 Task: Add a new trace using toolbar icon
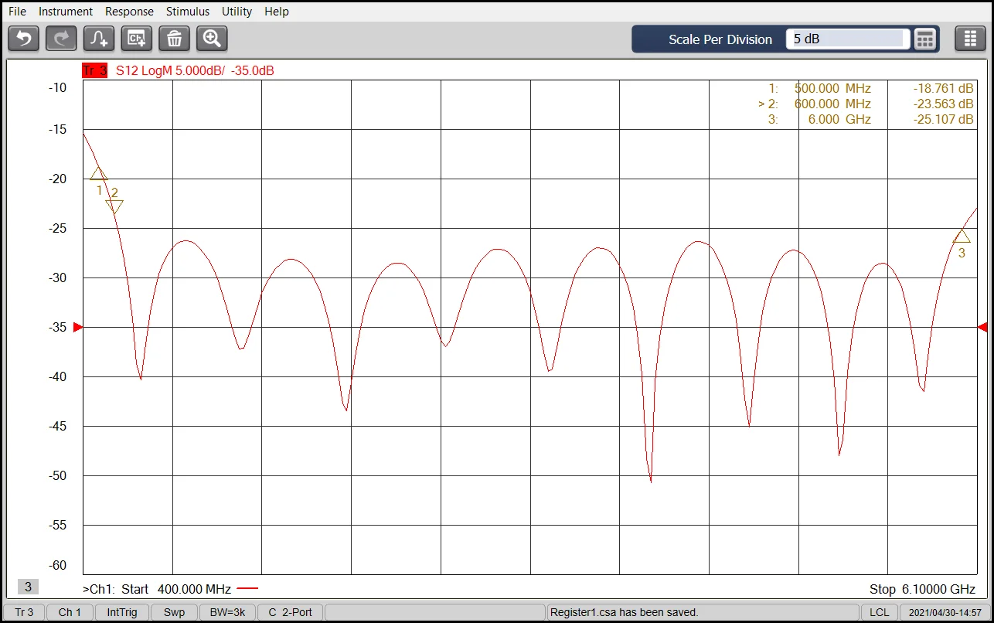pos(99,39)
